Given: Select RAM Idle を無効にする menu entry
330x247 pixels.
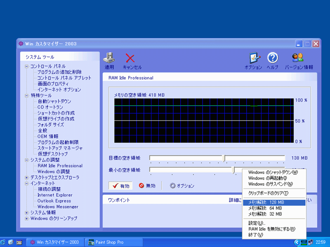Looking at the screenshot, I should pos(274,229).
